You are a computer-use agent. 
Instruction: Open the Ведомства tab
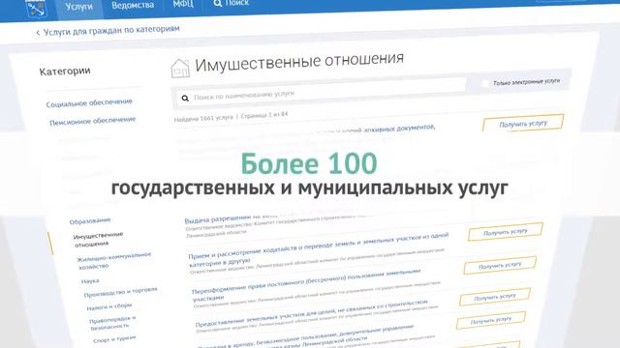(x=133, y=5)
